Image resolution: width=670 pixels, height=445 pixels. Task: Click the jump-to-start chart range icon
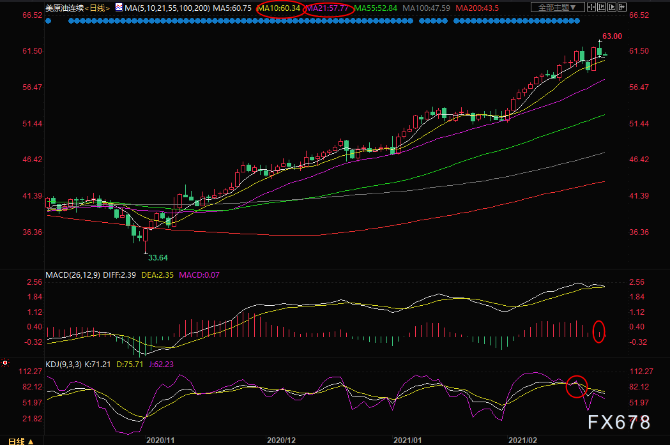click(602, 7)
